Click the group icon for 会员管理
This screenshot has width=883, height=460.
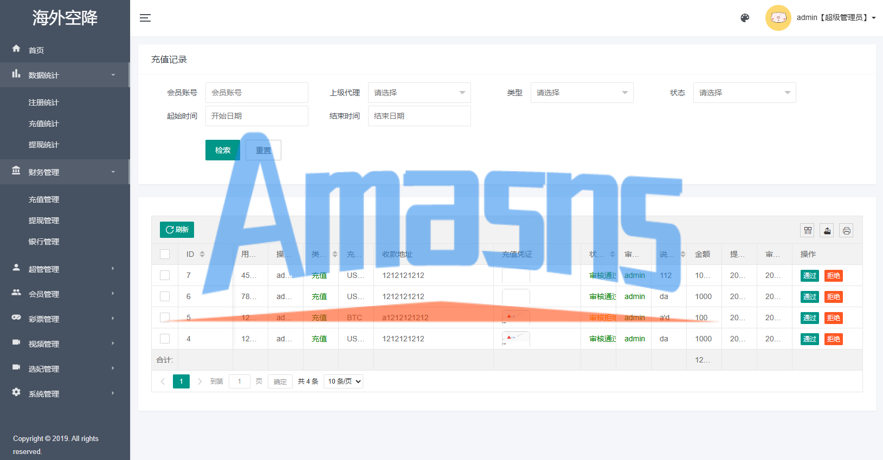pos(16,293)
